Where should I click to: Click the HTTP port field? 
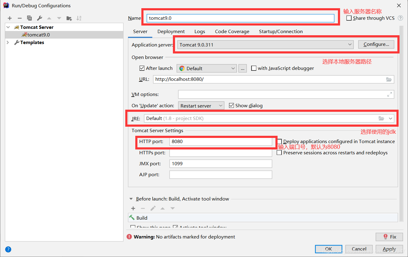tap(221, 142)
